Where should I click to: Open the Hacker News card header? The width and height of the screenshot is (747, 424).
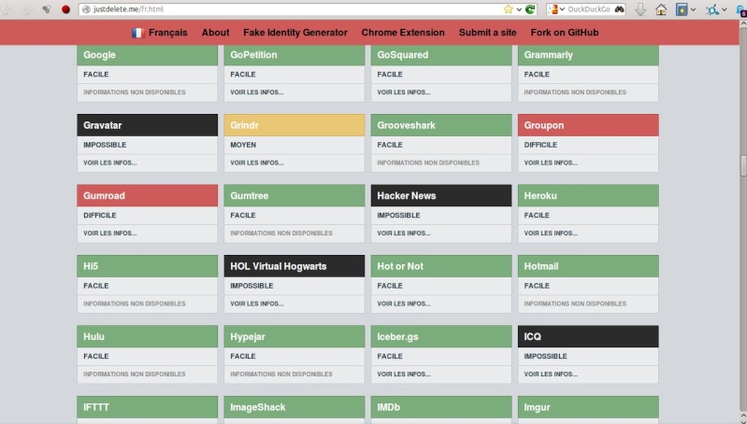[x=441, y=195]
